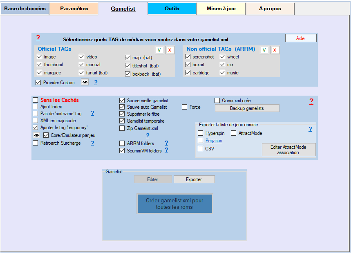Open the Pegasus link
This screenshot has width=351, height=253.
[213, 141]
